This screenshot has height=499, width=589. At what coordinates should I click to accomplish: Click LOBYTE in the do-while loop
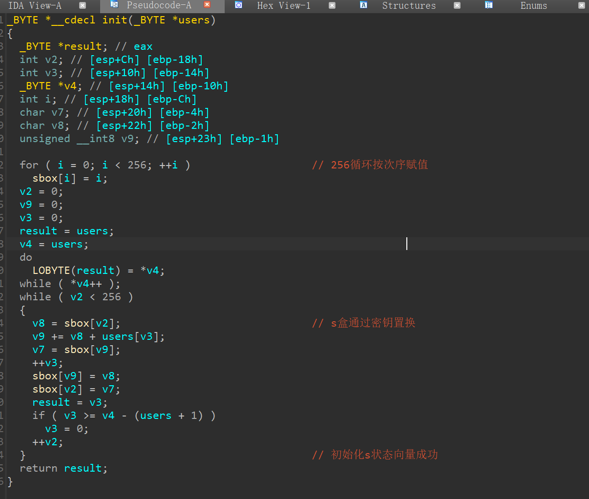click(x=51, y=270)
